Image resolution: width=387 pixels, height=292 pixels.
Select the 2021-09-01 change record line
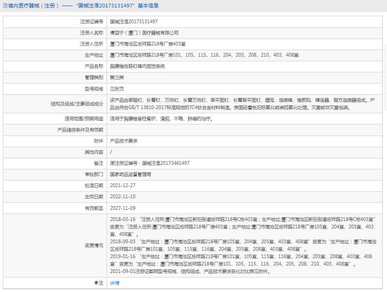(x=191, y=272)
